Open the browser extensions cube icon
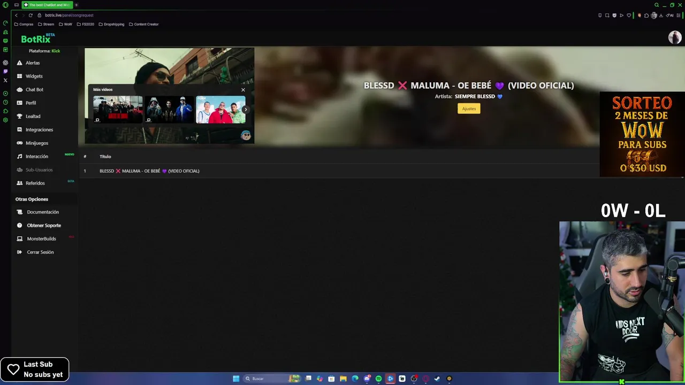The image size is (685, 385). click(x=646, y=15)
